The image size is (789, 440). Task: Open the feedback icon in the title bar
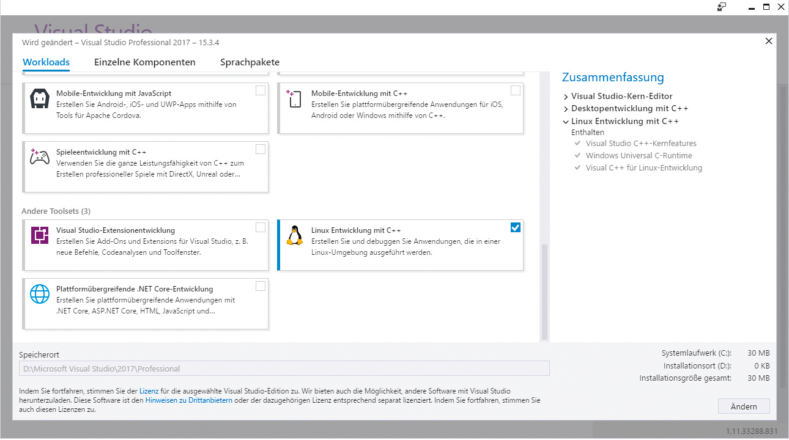(722, 7)
